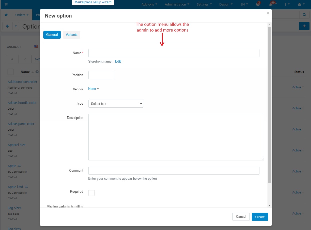Open the currency dollar dropdown
This screenshot has width=311, height=230.
point(287,4)
